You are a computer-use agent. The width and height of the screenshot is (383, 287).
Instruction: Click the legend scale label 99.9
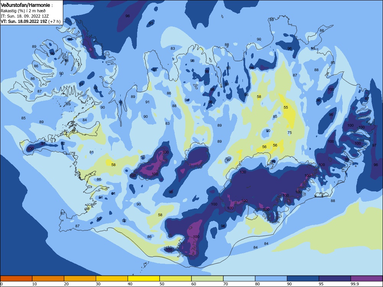(355, 284)
